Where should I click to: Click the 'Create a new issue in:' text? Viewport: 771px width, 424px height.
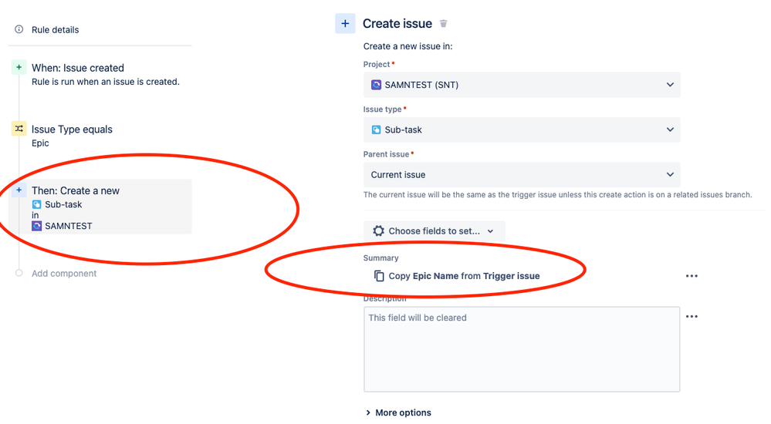point(407,46)
